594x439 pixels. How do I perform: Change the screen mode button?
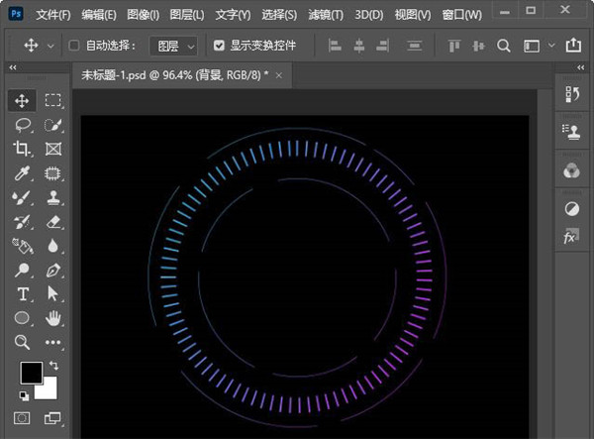tap(52, 418)
